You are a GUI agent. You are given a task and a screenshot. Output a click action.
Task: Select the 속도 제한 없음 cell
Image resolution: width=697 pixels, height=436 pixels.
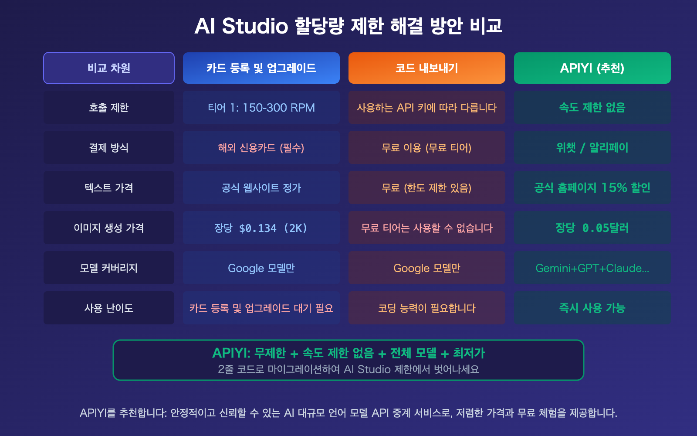pos(592,108)
